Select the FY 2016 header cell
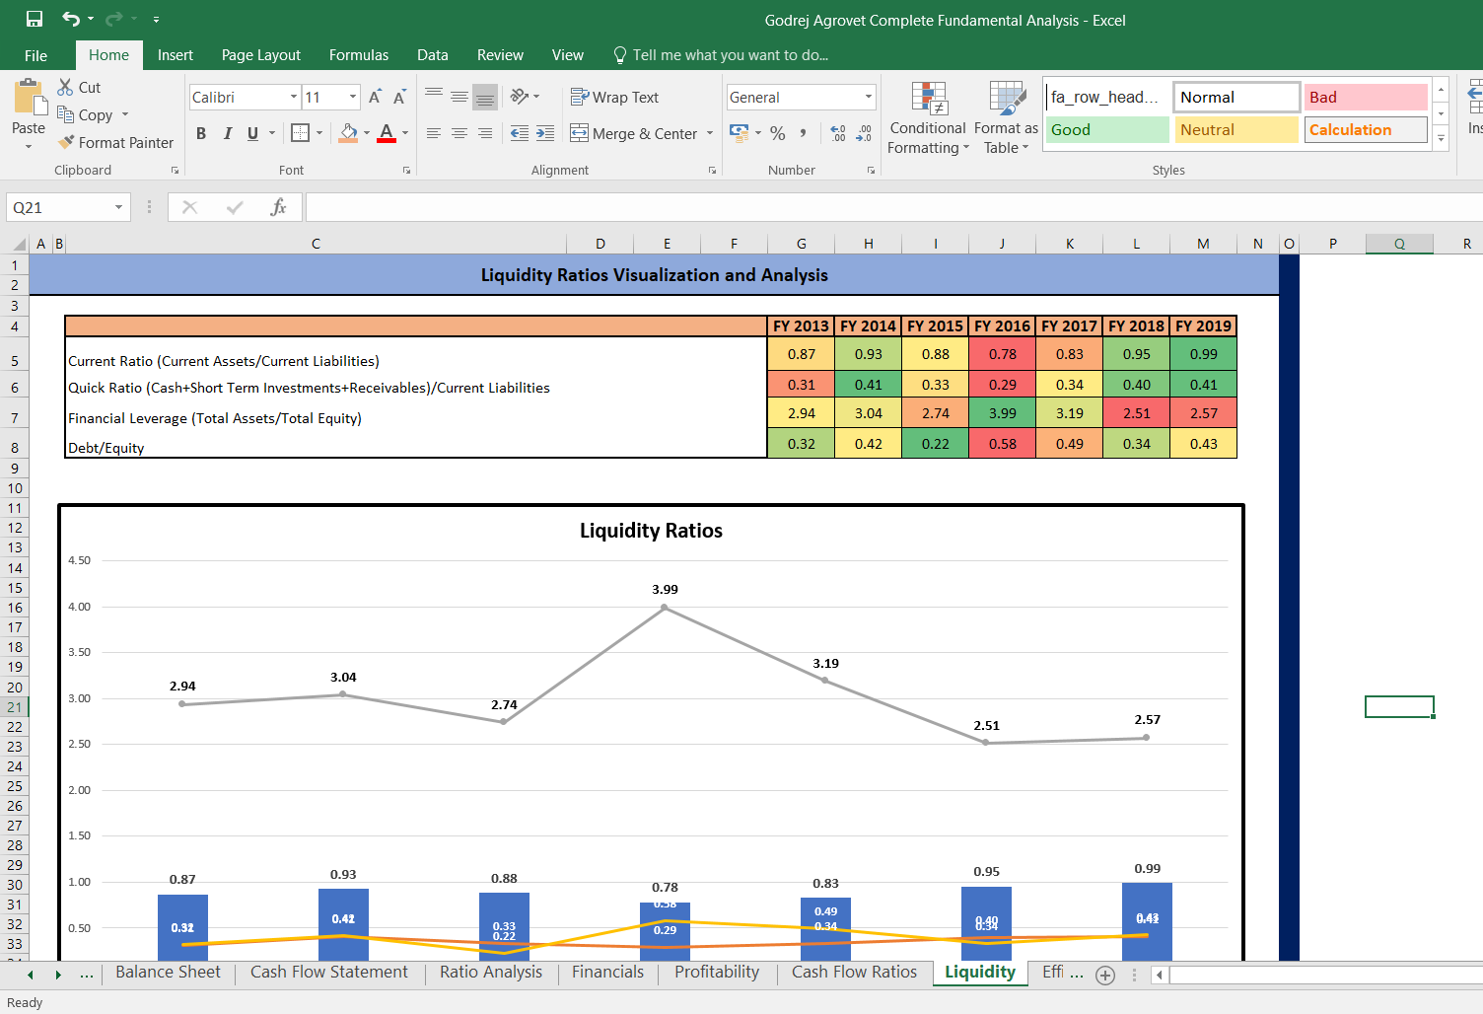The height and width of the screenshot is (1014, 1483). click(1002, 326)
